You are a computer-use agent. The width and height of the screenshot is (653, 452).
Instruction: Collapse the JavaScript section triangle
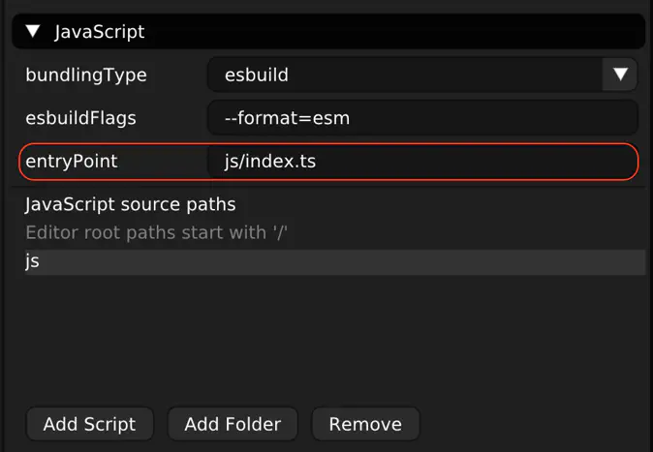[33, 32]
